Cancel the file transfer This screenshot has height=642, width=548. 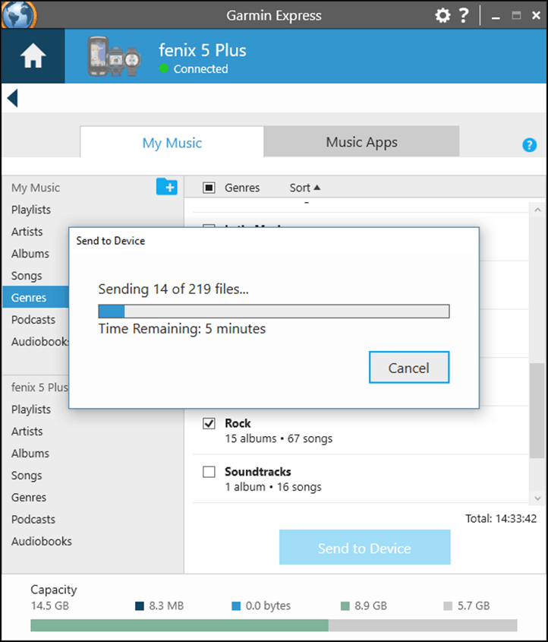point(409,367)
